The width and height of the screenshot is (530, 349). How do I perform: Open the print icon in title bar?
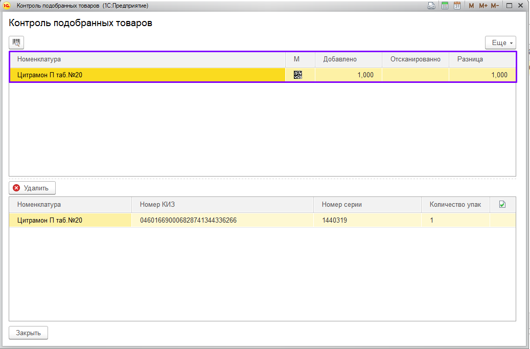click(x=431, y=6)
